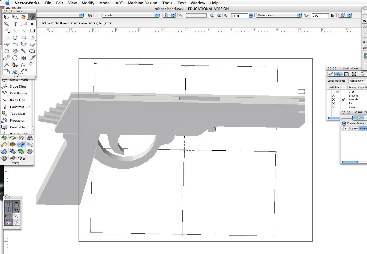Select the Double Line tool

tap(24, 31)
